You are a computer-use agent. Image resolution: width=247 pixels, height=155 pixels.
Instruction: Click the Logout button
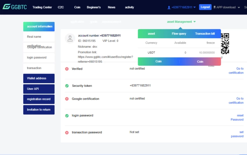click(205, 7)
